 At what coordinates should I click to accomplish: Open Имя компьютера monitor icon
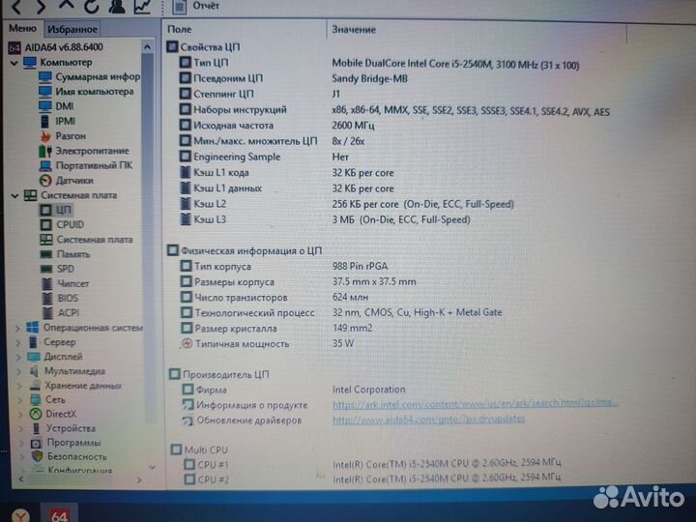pos(45,92)
